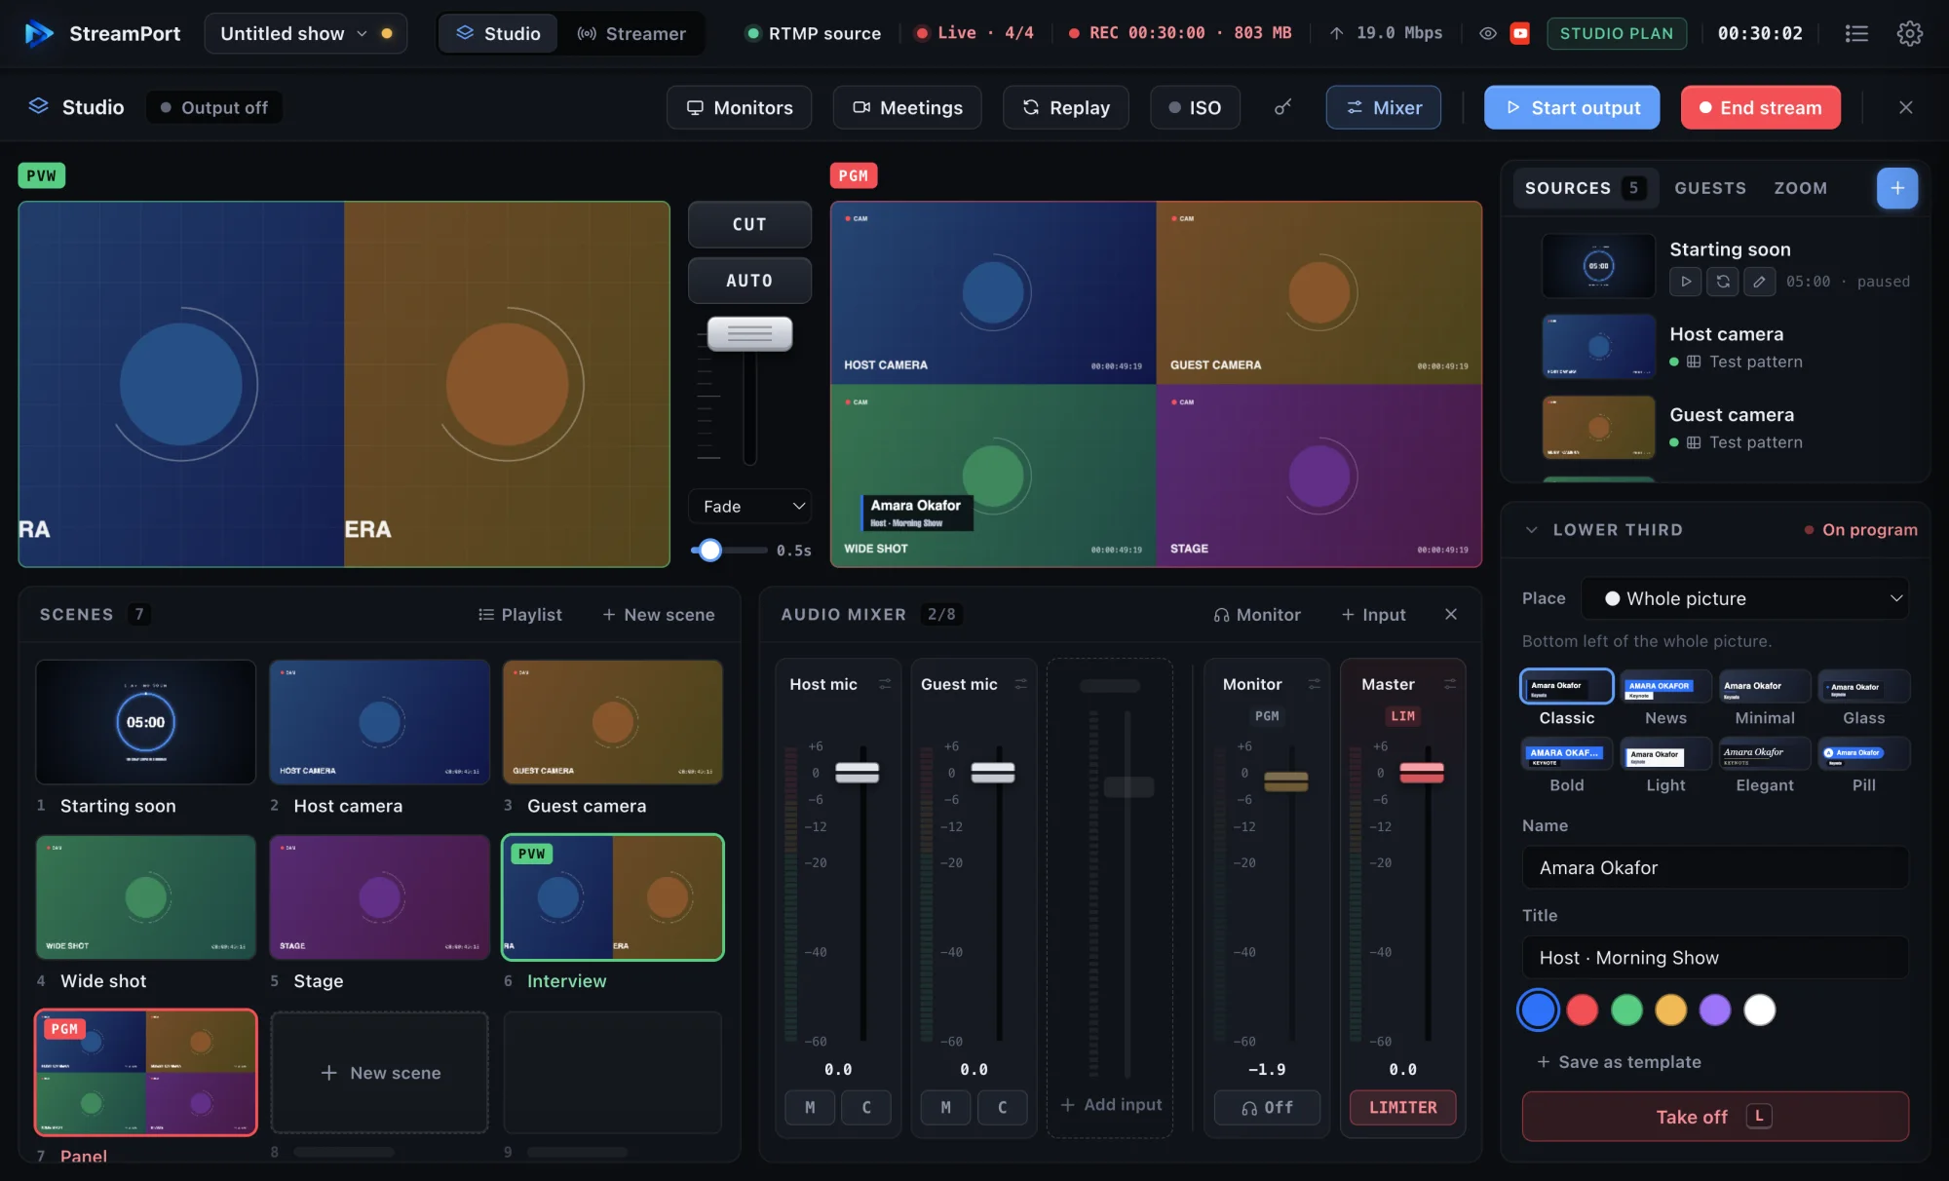Toggle cue on Guest mic channel
Screen dimensions: 1949x1181
(x=1002, y=1107)
